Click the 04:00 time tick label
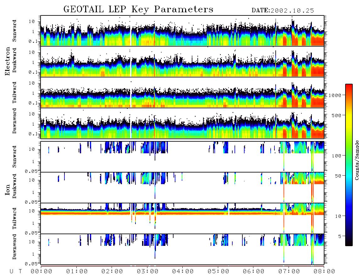This screenshot has width=359, height=277. pyautogui.click(x=183, y=272)
